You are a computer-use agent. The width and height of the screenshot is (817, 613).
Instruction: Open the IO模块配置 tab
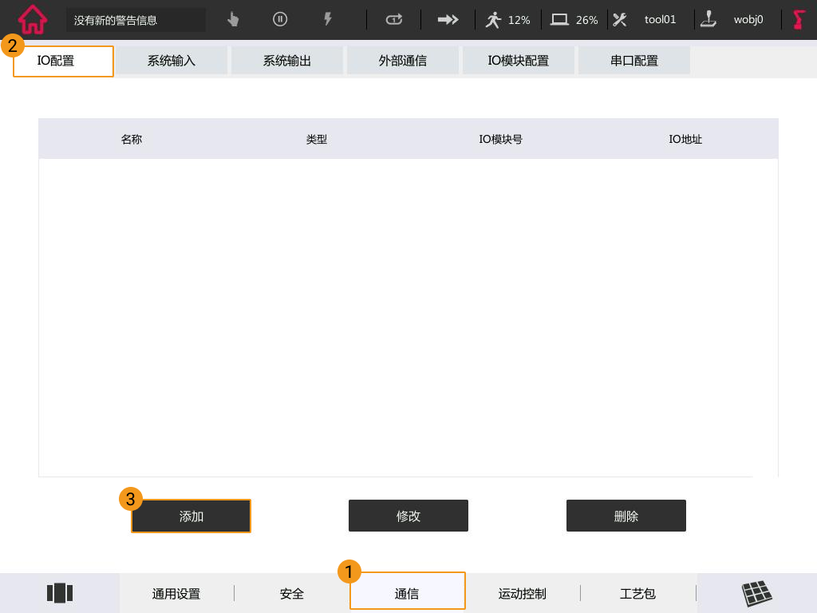coord(518,61)
